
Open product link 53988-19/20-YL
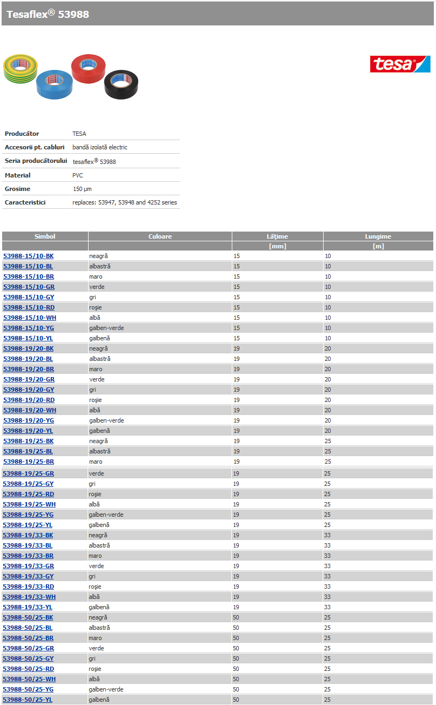pyautogui.click(x=28, y=431)
